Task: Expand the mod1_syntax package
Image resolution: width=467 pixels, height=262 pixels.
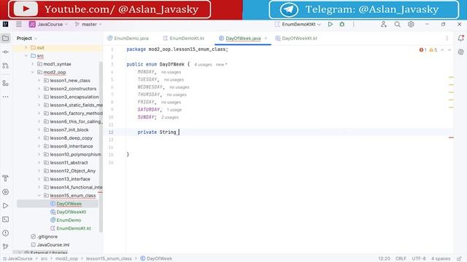Action: 32,64
